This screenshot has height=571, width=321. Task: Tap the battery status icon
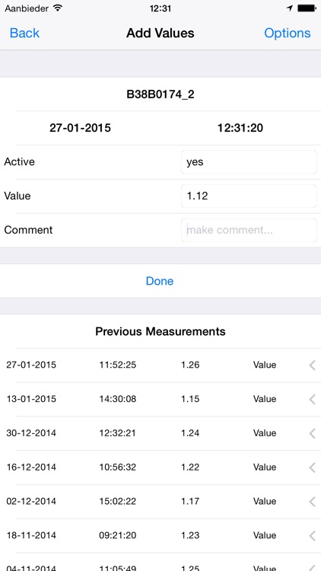point(307,8)
